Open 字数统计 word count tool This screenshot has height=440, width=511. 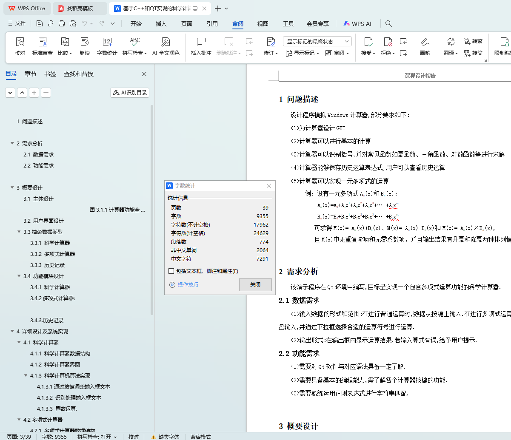tap(107, 46)
